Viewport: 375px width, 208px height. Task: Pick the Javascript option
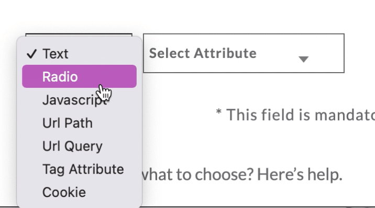[x=79, y=100]
